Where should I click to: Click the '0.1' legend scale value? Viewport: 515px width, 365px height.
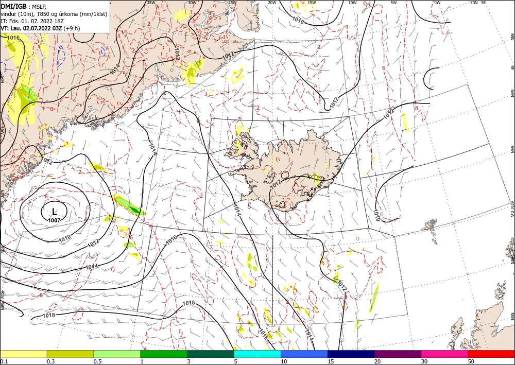[x=3, y=361]
